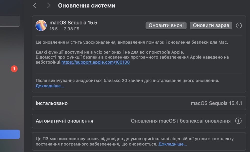The image size is (250, 152).
Task: Click the Оновити зараз button
Action: coord(211,25)
